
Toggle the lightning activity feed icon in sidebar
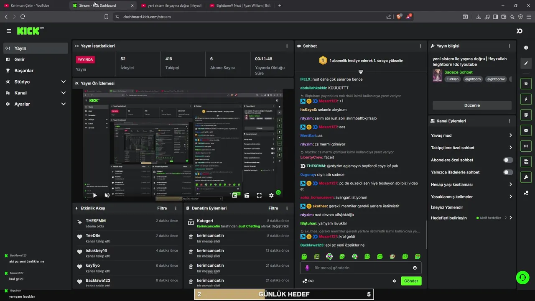tap(526, 99)
